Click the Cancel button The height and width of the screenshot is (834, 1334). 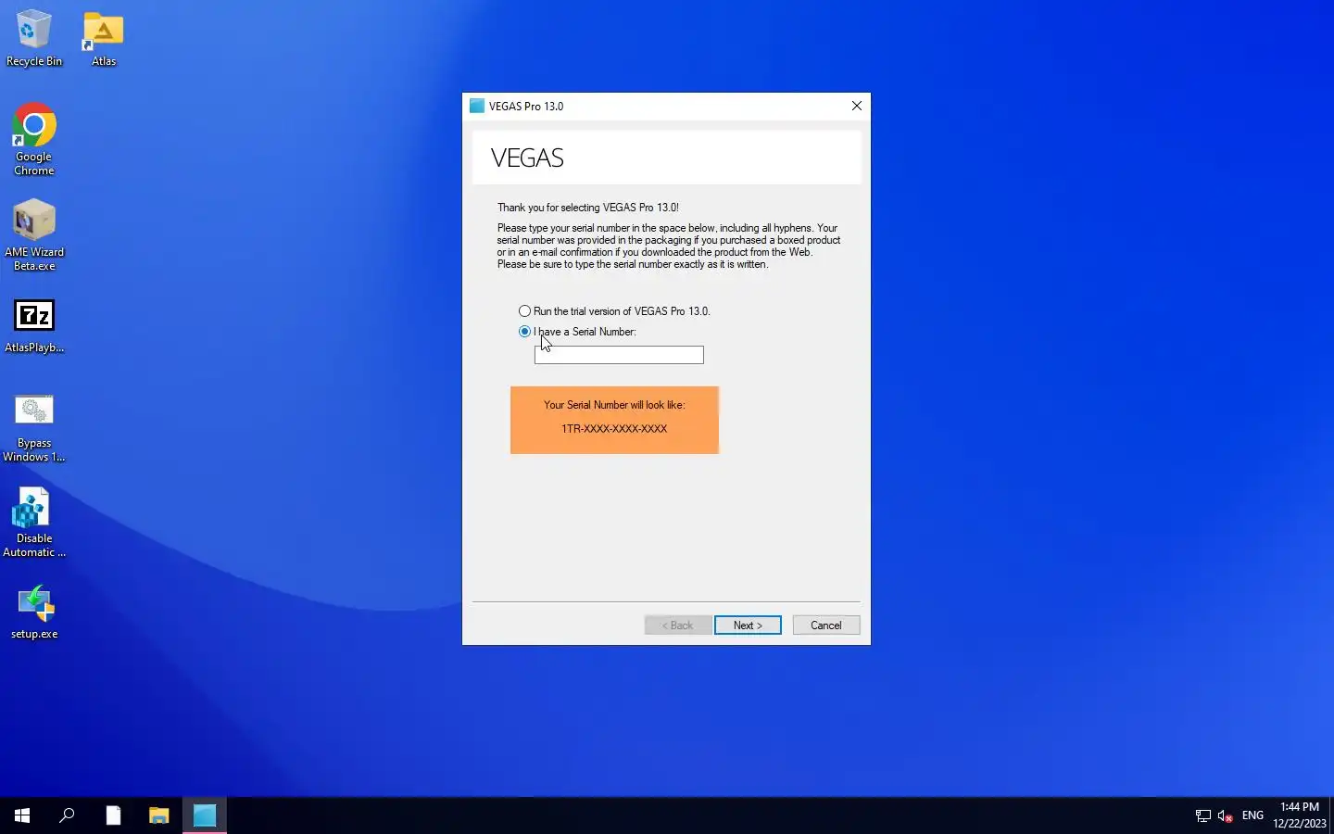coord(826,625)
